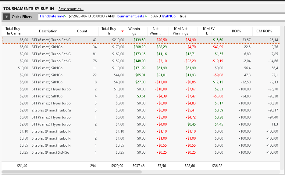Select the $5,00 STT (9 max) Hyper turbo row
Viewport: 285px width, 175px height.
[141, 117]
